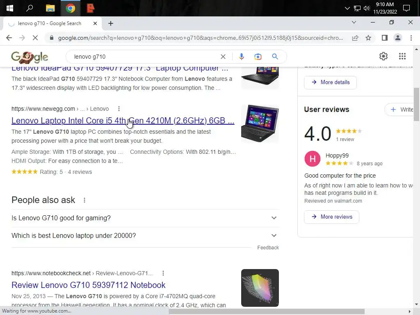
Task: Open Windows taskbar search
Action: [x=30, y=8]
